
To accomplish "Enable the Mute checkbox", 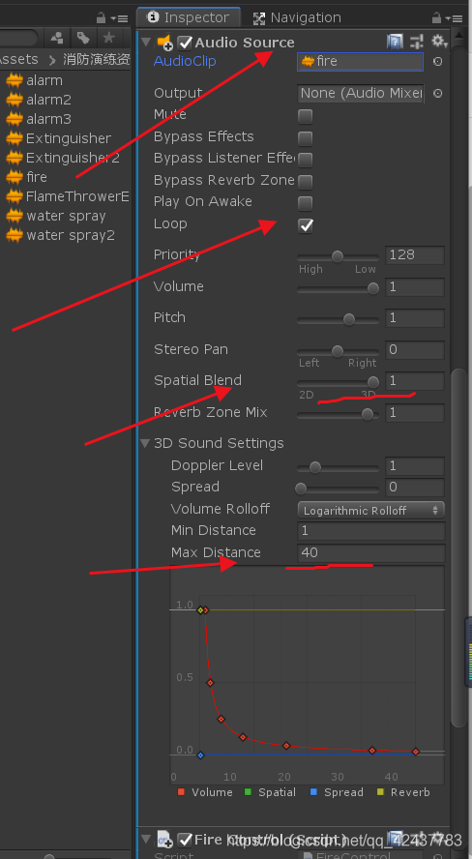I will pyautogui.click(x=305, y=116).
